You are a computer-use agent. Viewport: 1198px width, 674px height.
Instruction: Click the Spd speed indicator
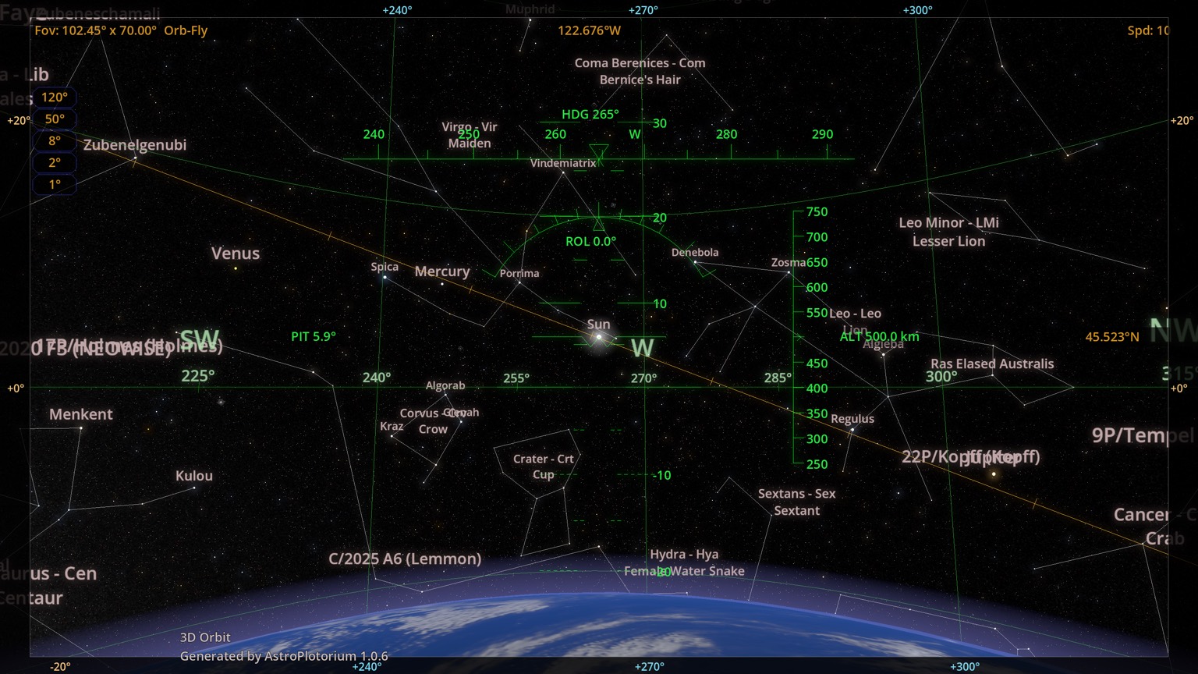1147,30
